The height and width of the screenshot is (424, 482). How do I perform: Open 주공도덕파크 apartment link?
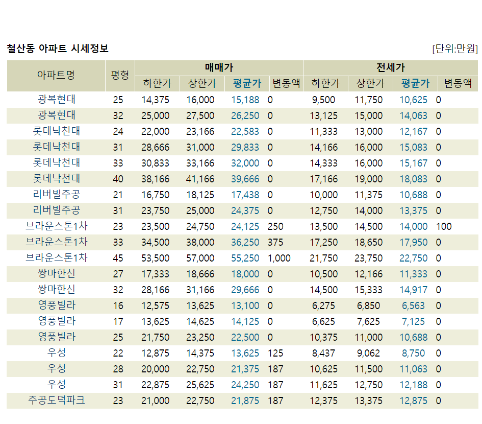(56, 401)
